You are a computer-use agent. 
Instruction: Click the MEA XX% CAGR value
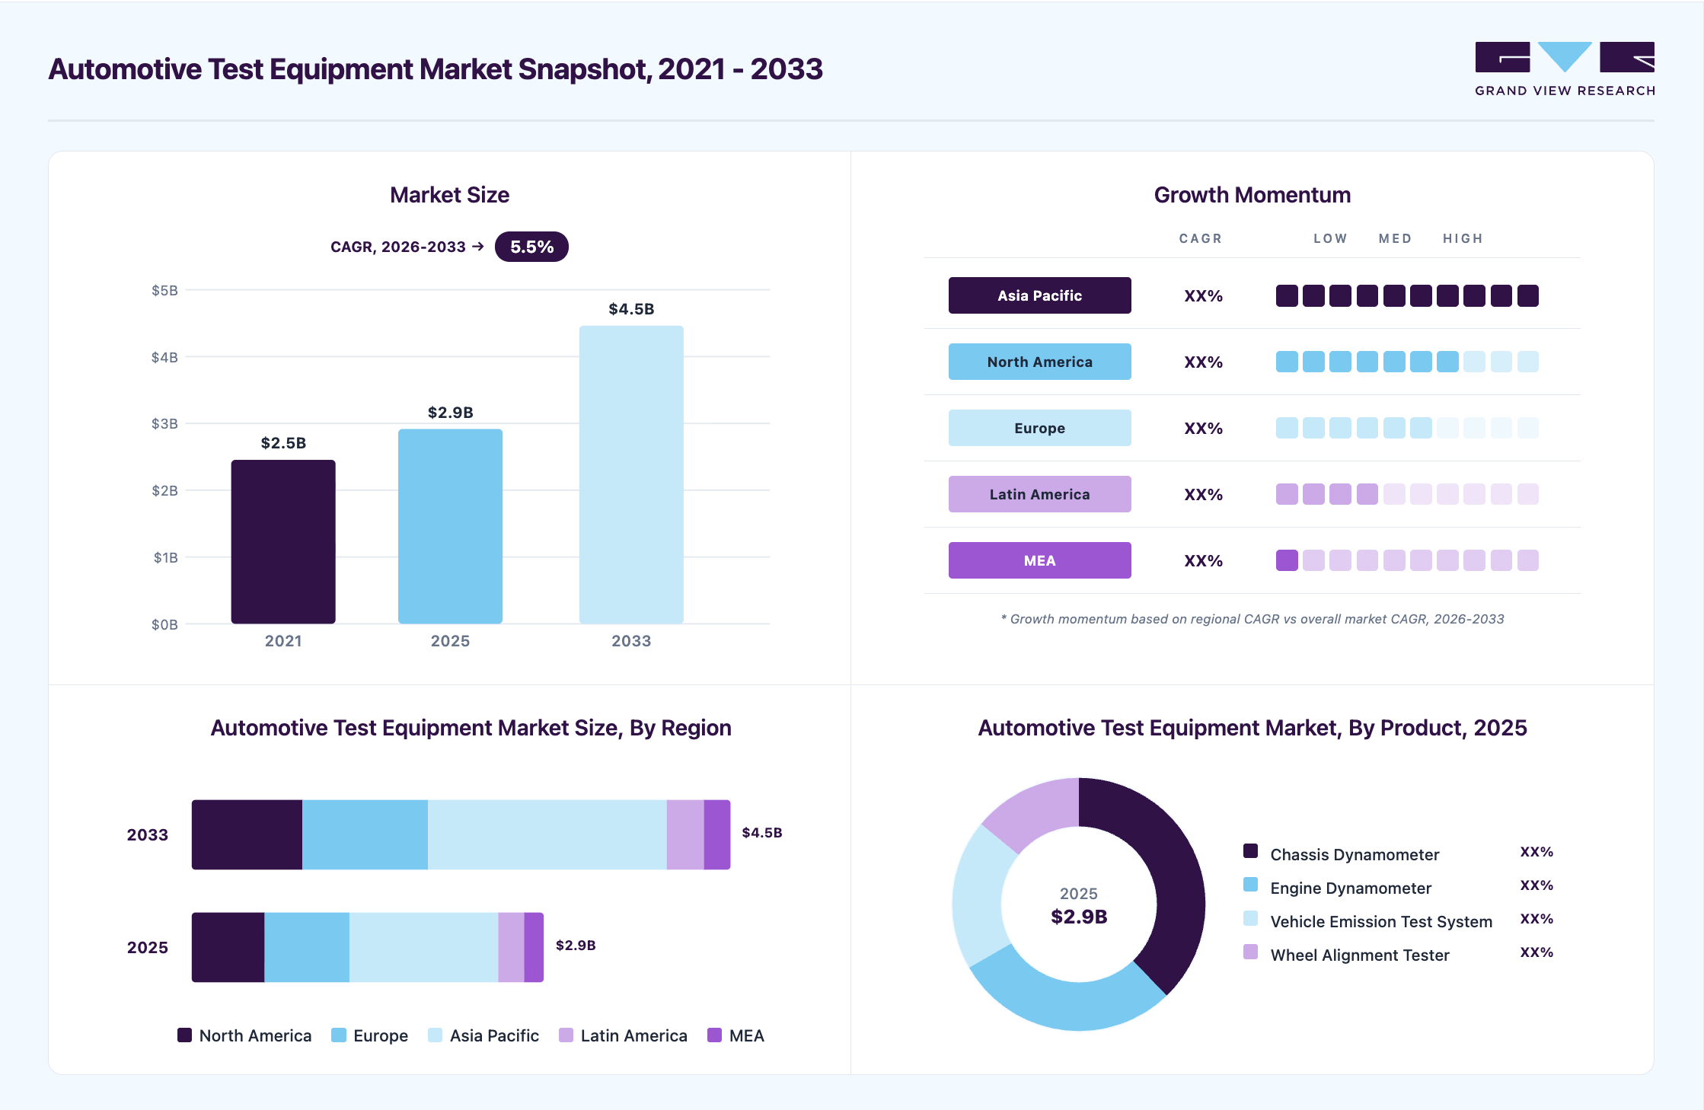click(1203, 561)
